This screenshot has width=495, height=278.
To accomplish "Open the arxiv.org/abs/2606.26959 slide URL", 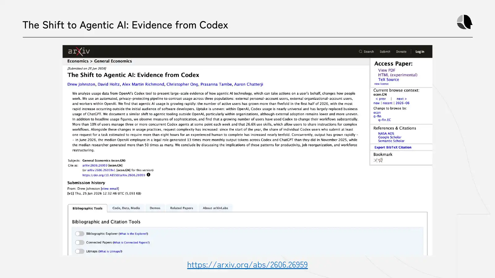I will pos(247,265).
